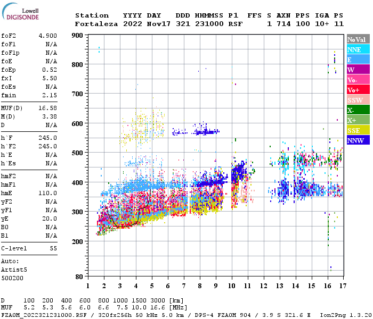Click the MUF value 5.2 for 100 km
This screenshot has height=319, width=373.
(x=29, y=308)
